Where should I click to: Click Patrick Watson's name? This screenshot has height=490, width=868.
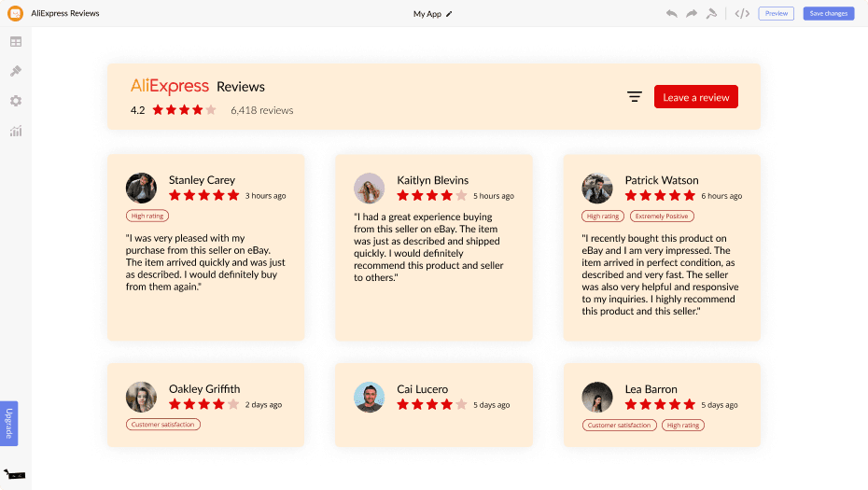pos(662,180)
